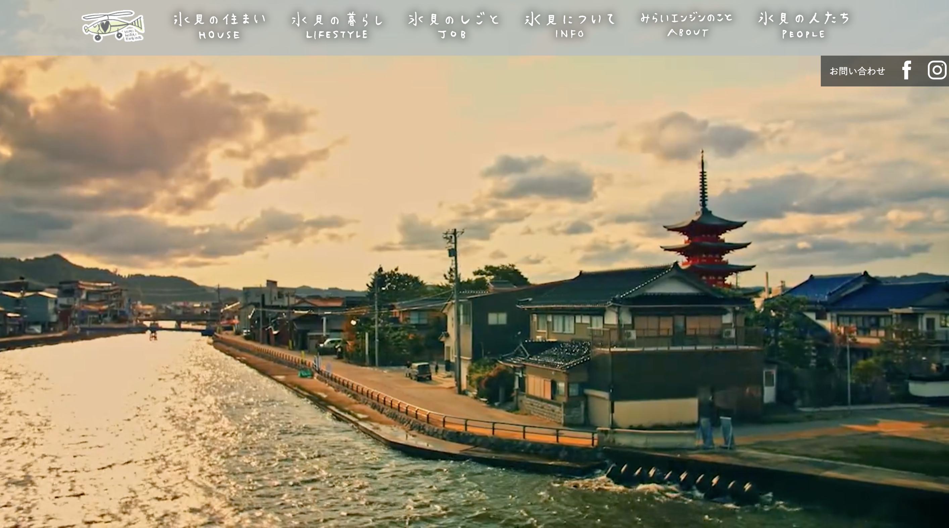The width and height of the screenshot is (949, 528).
Task: Click the Himi Mirai Engine fish helicopter logo
Action: click(x=113, y=26)
